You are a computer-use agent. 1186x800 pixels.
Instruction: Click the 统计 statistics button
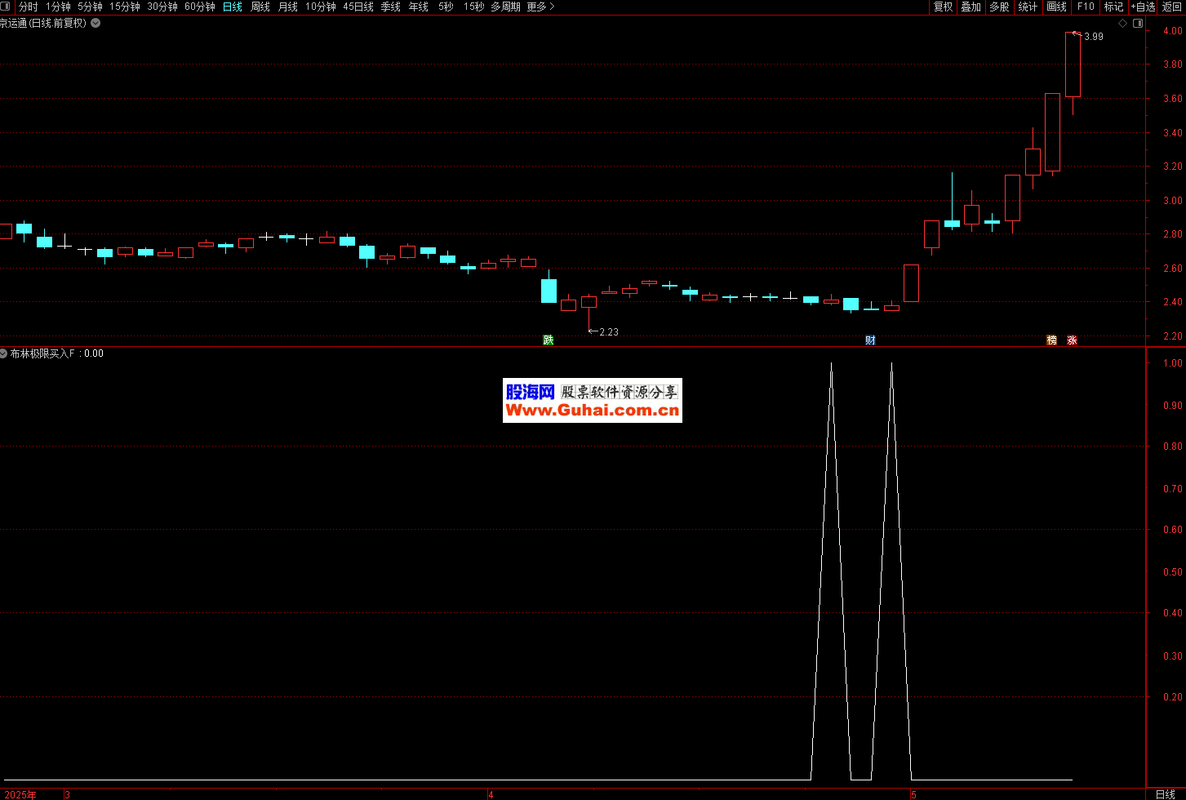pos(1028,7)
